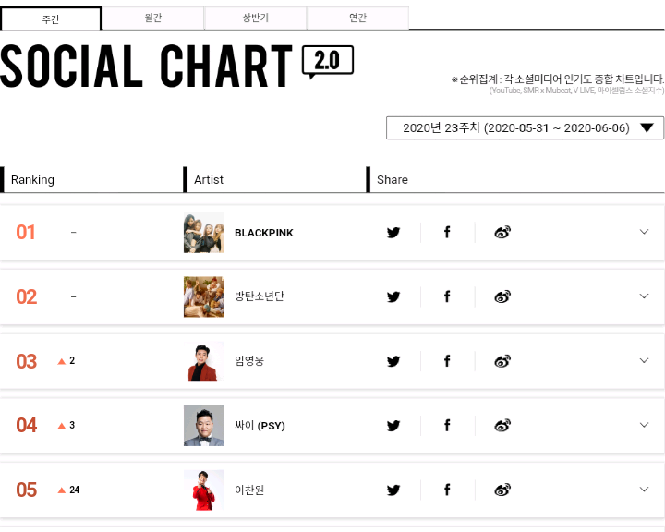Select the 연간 tab
Viewport: 665px width, 532px height.
click(x=357, y=18)
